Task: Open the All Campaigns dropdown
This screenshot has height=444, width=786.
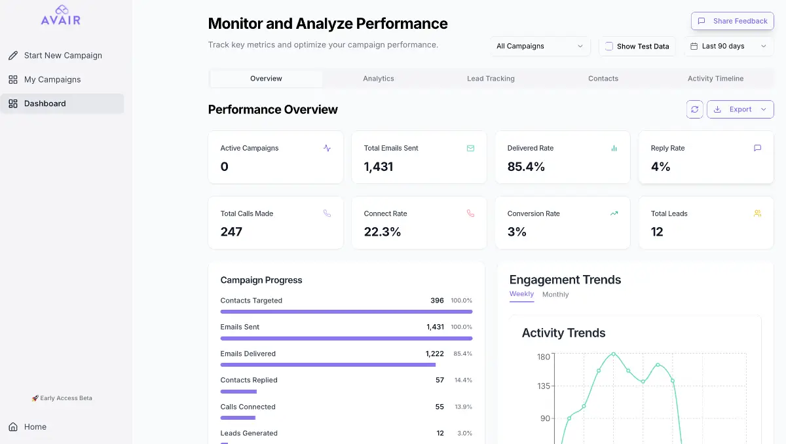Action: (x=539, y=46)
